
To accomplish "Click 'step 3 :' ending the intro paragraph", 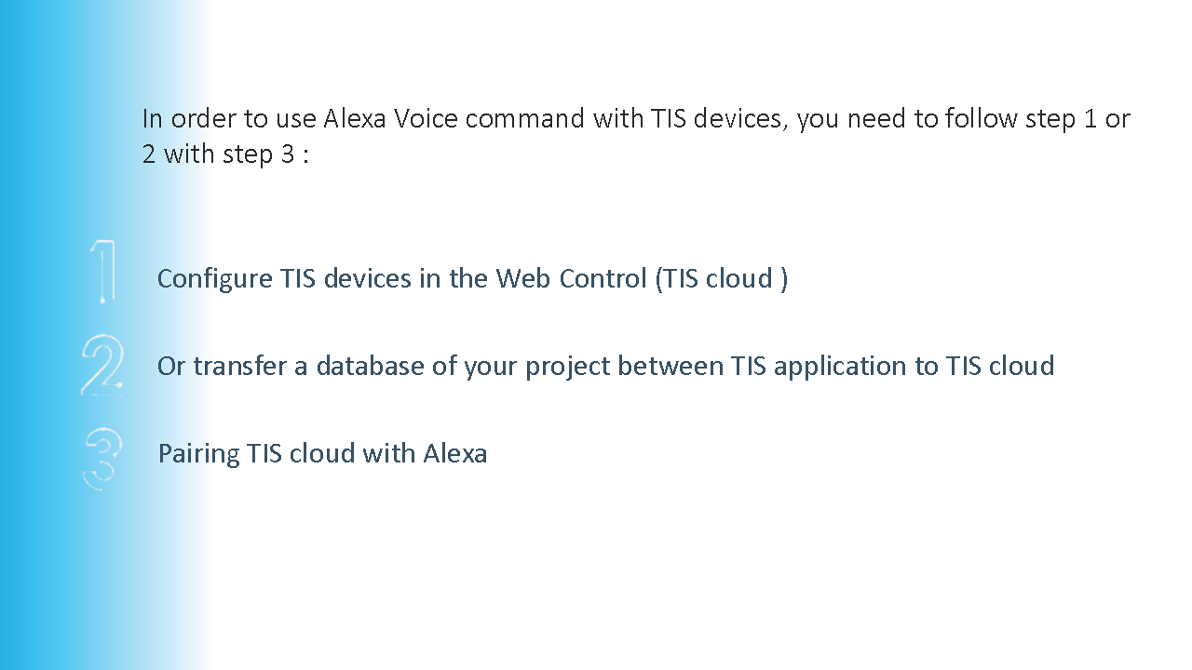I will [x=265, y=154].
